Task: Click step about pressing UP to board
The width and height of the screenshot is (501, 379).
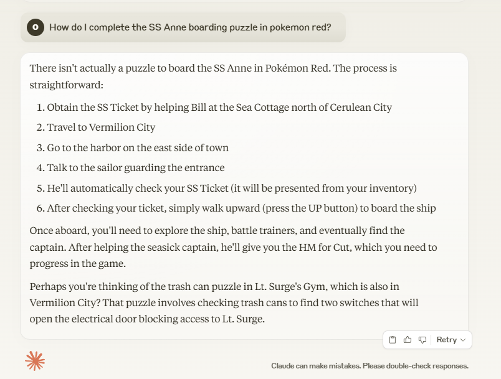Action: 236,208
